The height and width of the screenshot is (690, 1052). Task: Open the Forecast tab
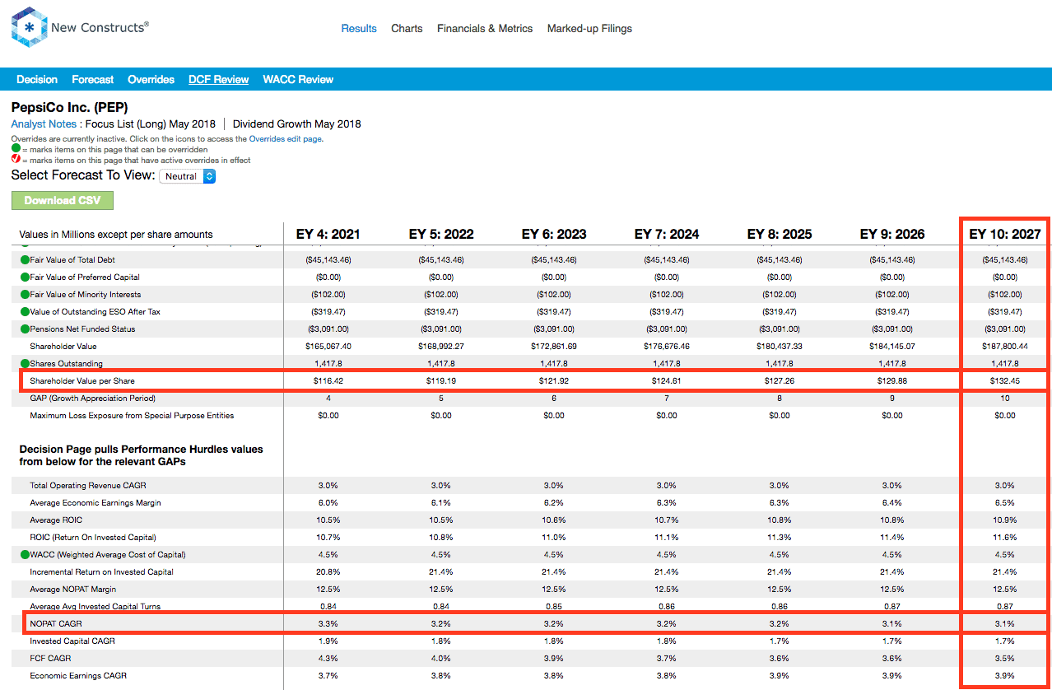pos(92,80)
